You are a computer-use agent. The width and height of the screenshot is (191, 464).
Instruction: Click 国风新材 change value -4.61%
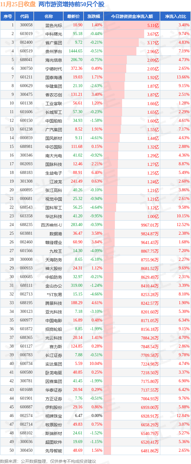(96, 138)
